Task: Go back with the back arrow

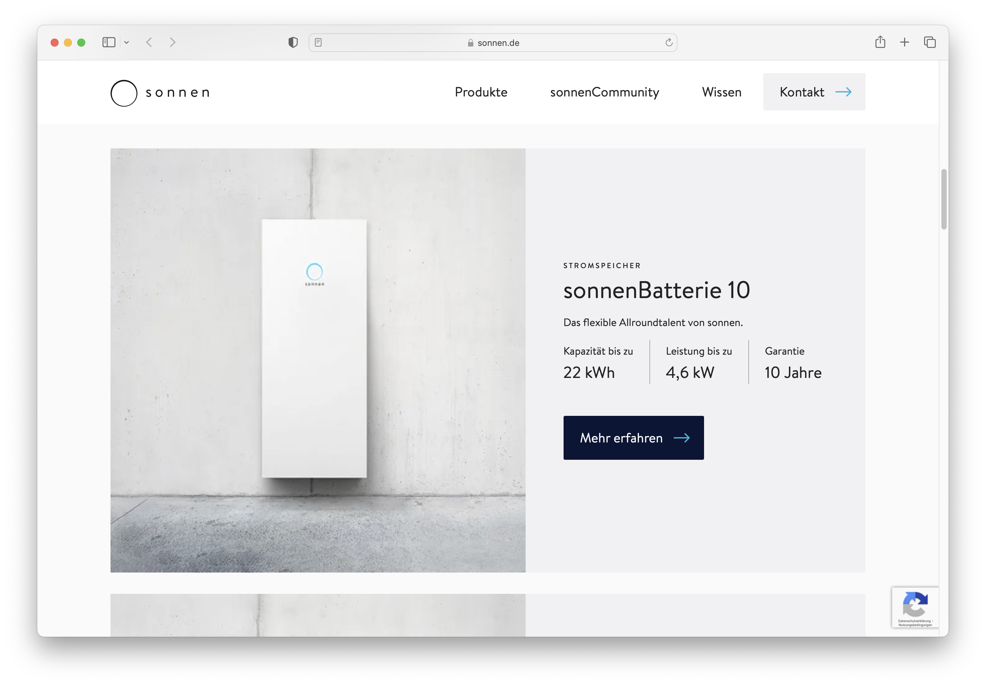Action: click(149, 42)
